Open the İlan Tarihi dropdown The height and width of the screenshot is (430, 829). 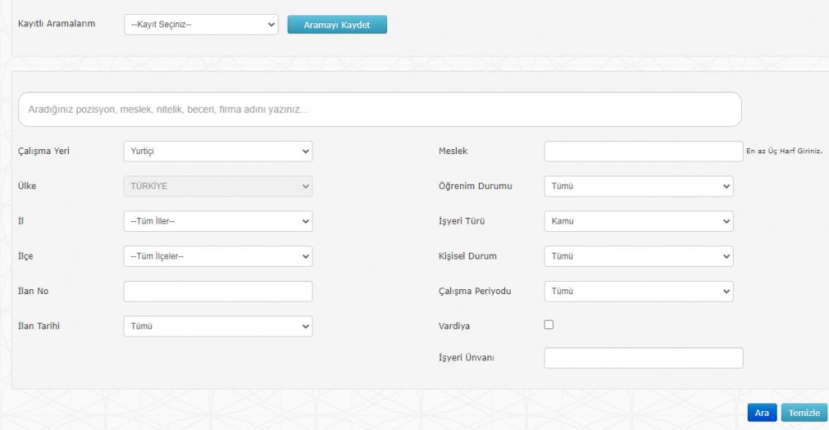pos(218,326)
